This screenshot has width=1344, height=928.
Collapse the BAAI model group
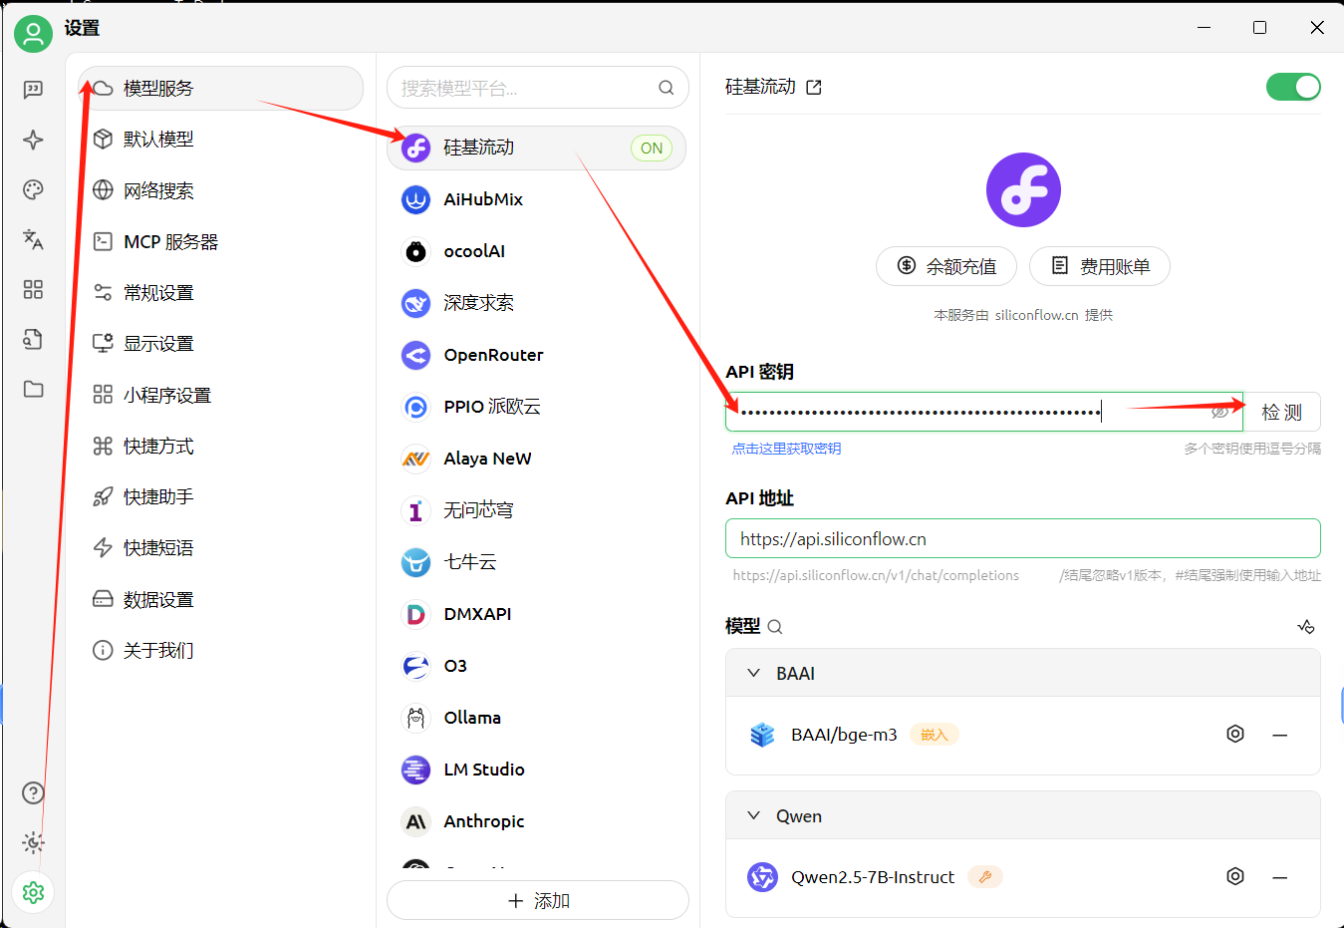pos(753,673)
